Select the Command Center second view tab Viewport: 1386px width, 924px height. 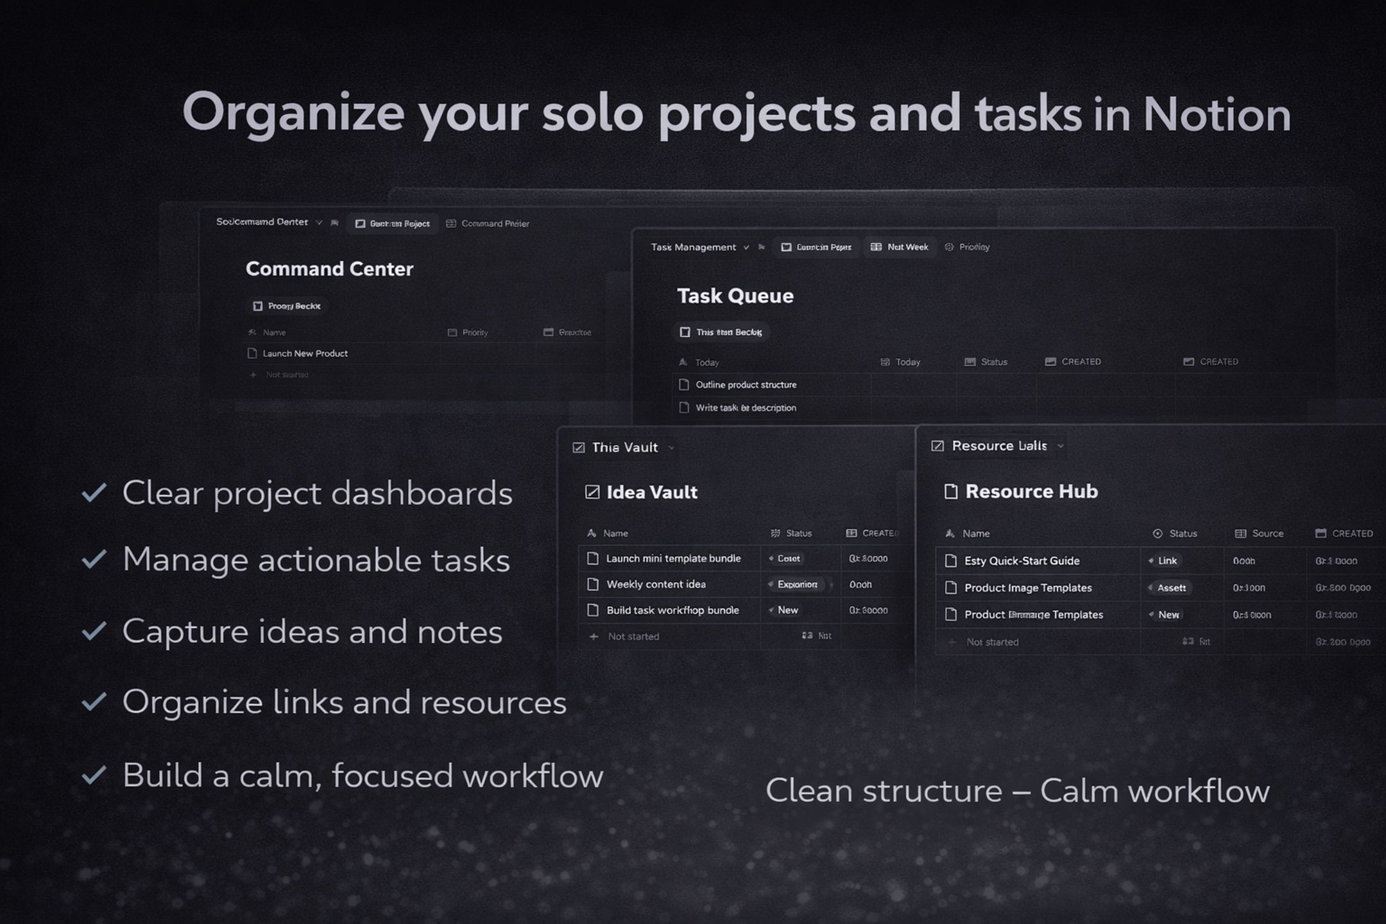(488, 224)
